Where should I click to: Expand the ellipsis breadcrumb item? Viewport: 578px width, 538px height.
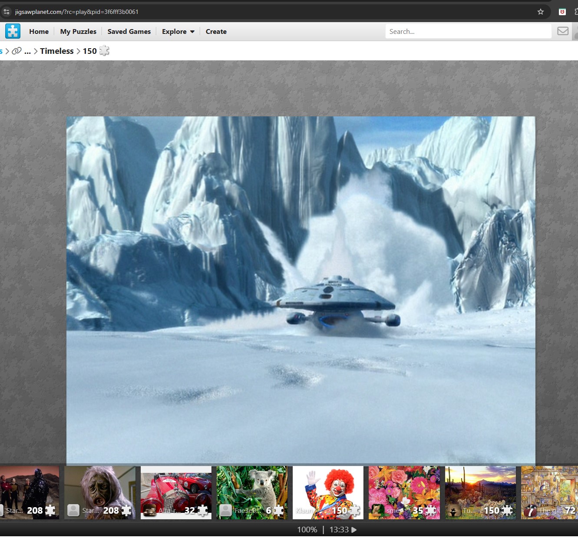pos(27,51)
